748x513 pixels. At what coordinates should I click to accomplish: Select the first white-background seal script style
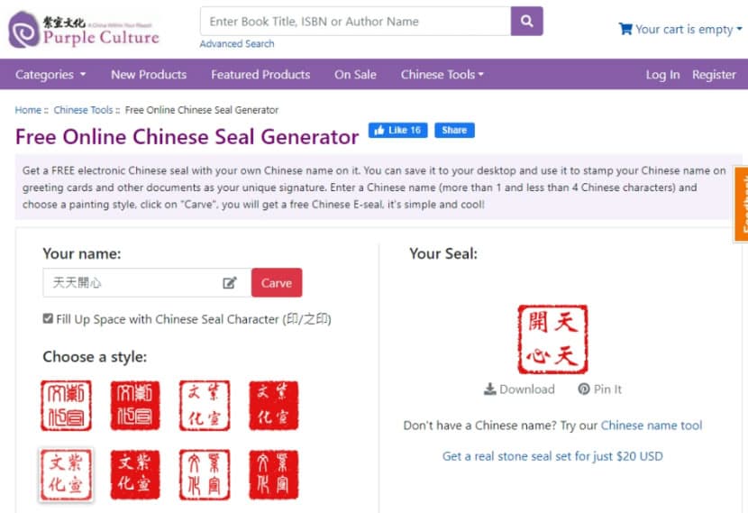66,406
